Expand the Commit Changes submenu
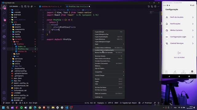197x110 pixels. pyautogui.click(x=109, y=75)
